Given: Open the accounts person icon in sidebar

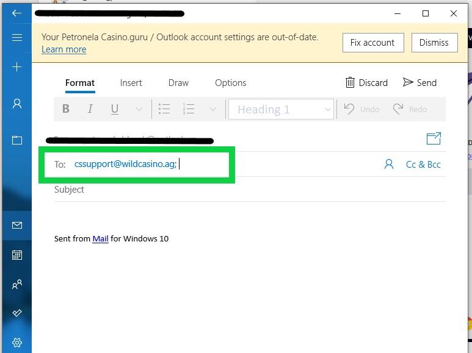Looking at the screenshot, I should point(16,104).
